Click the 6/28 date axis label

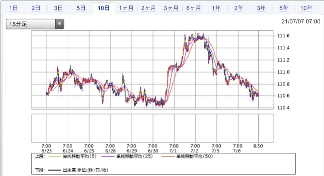click(x=110, y=151)
